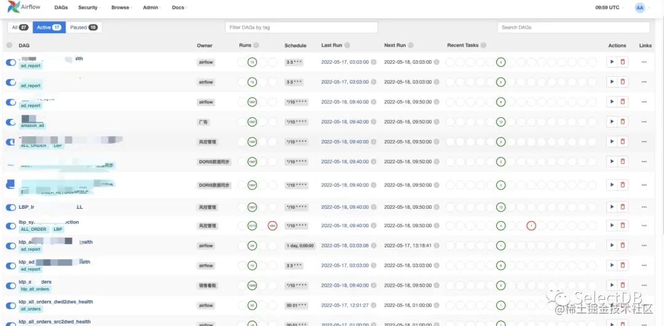Image resolution: width=664 pixels, height=326 pixels.
Task: Open the Docs dropdown menu
Action: point(179,7)
